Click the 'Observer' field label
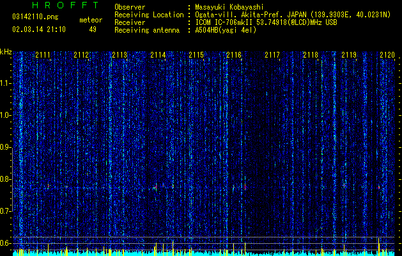Viewport: 402px width, 256px height. pos(130,7)
